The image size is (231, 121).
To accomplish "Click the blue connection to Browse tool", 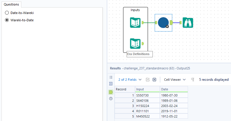I will 176,23.
